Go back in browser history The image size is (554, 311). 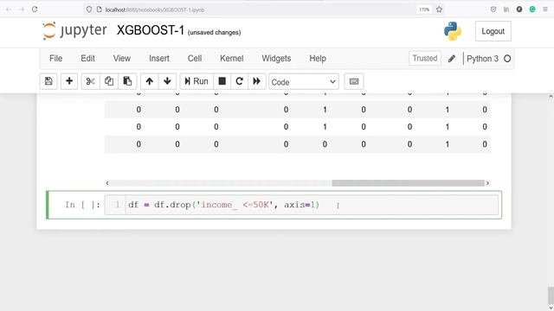(9, 10)
